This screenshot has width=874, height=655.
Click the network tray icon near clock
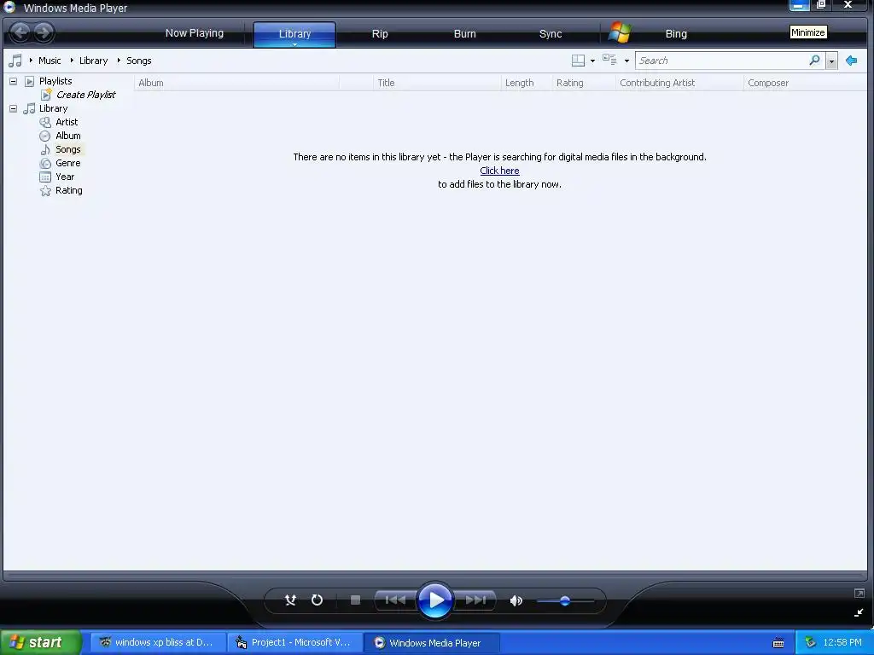[811, 642]
